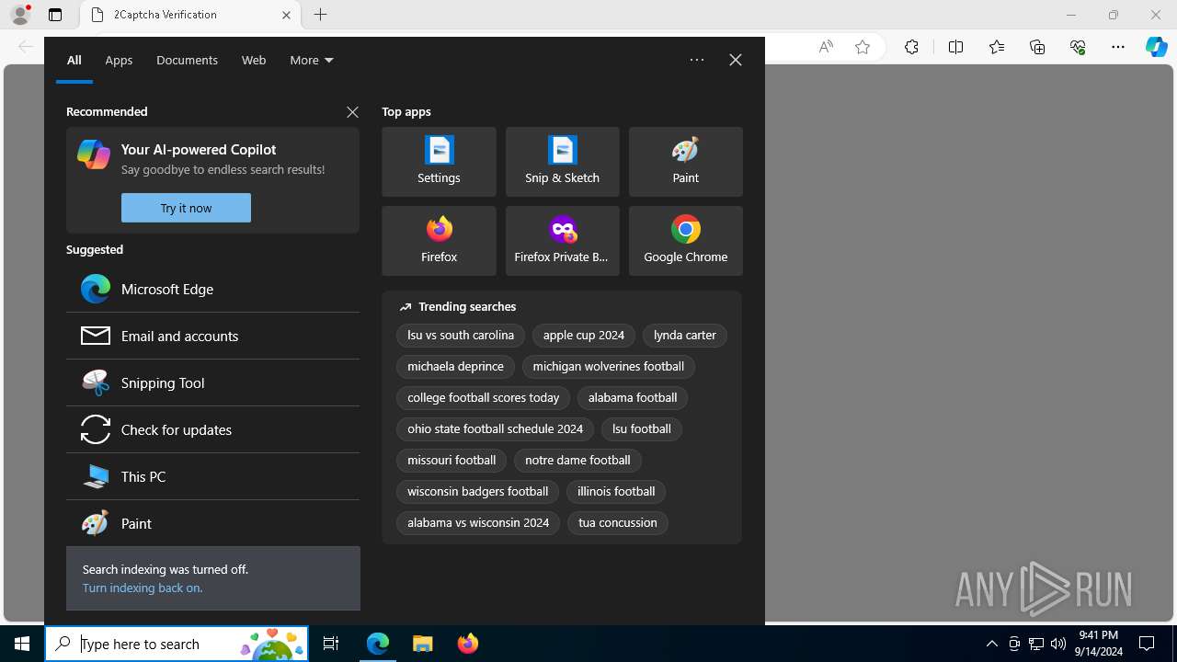Select tua concussion trending search
This screenshot has width=1177, height=662.
point(618,523)
